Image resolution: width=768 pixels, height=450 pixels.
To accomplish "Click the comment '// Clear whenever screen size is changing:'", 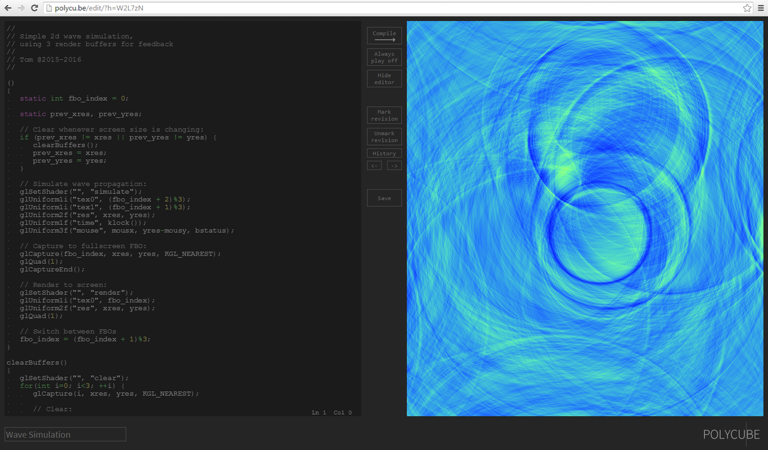I will click(112, 130).
